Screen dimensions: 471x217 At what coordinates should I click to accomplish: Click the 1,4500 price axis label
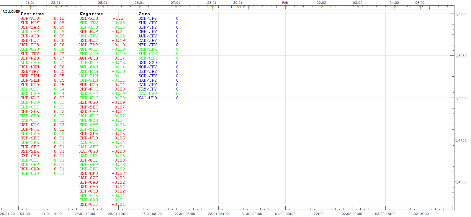[461, 182]
